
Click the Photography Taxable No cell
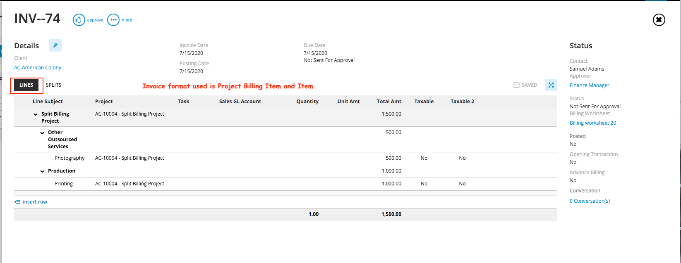pyautogui.click(x=424, y=158)
